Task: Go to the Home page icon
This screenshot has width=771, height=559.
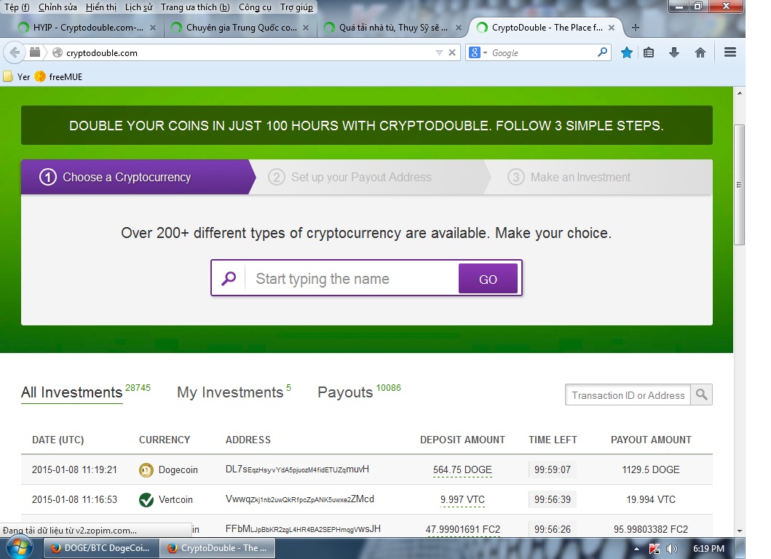Action: tap(700, 52)
